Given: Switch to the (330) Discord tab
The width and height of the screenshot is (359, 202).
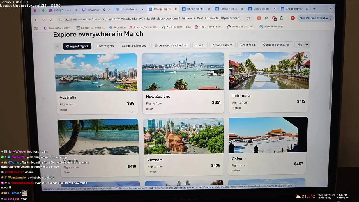Looking at the screenshot, I should point(62,10).
